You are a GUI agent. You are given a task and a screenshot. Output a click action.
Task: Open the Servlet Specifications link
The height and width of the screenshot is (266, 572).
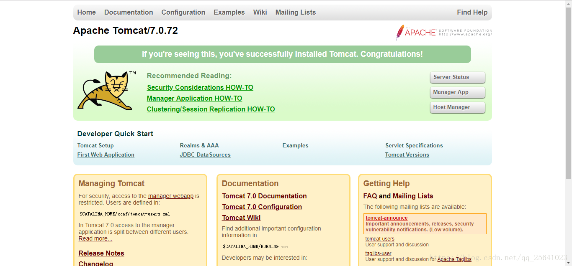pyautogui.click(x=414, y=145)
